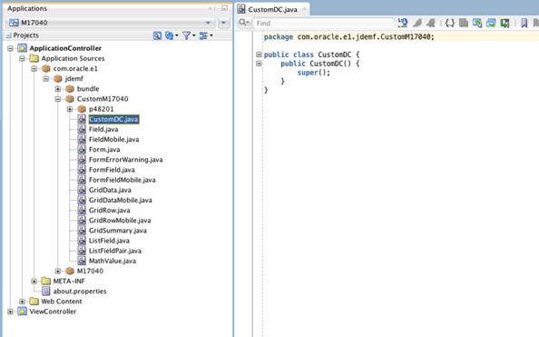
Task: Open the M17040 application dropdown arrow
Action: tap(208, 23)
